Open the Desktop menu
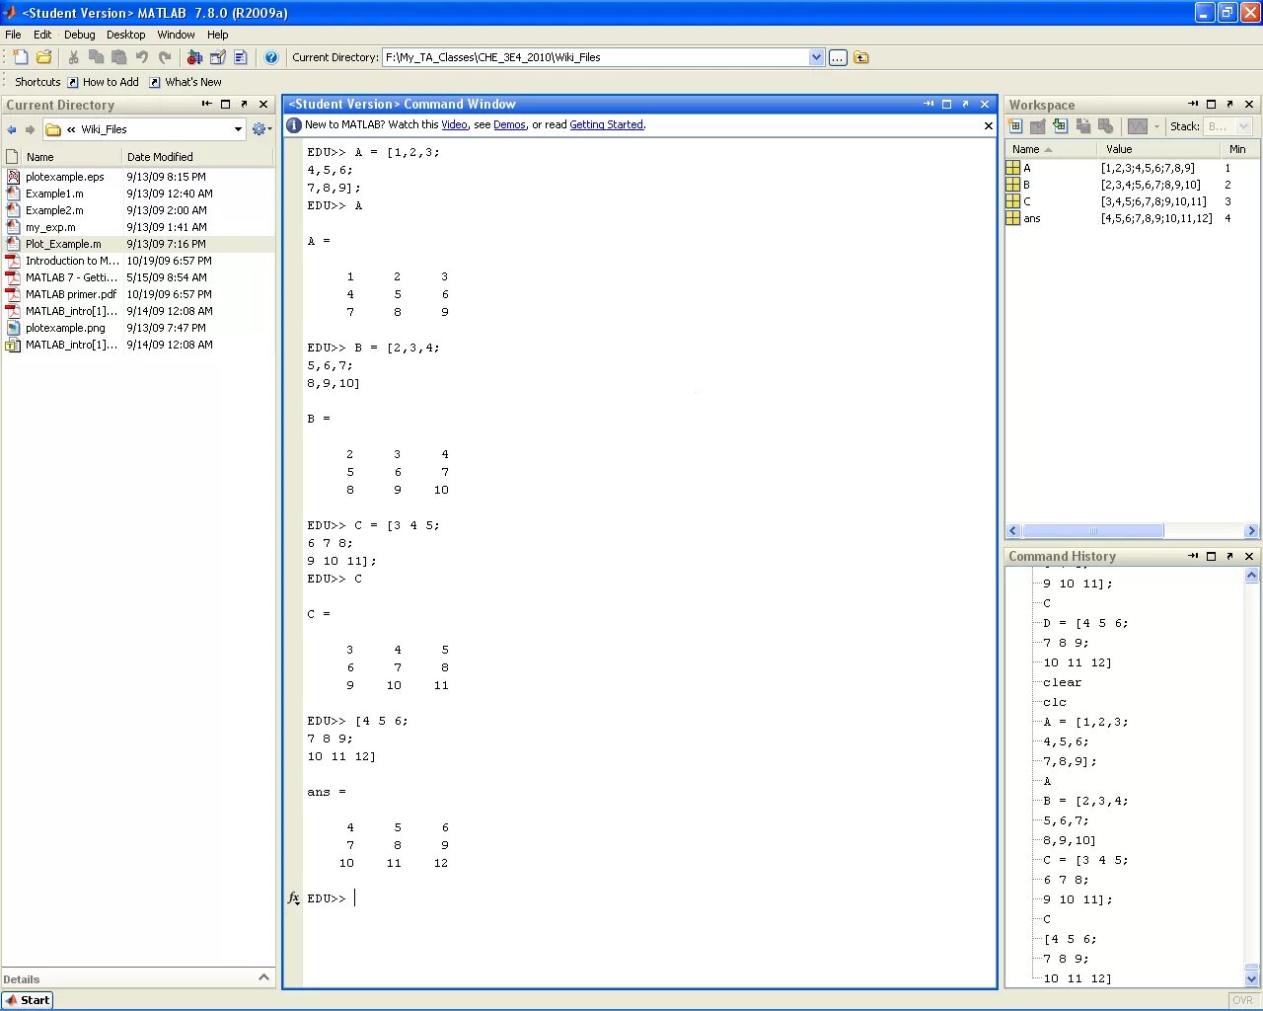This screenshot has height=1011, width=1263. (126, 35)
